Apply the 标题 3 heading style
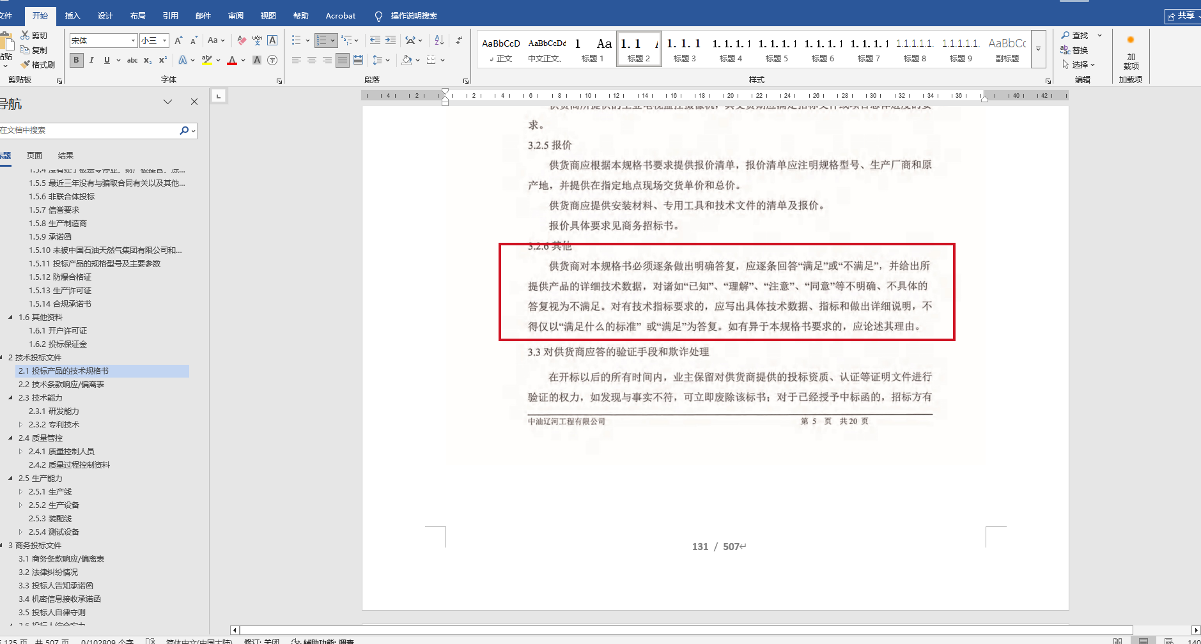This screenshot has width=1201, height=644. [x=685, y=49]
